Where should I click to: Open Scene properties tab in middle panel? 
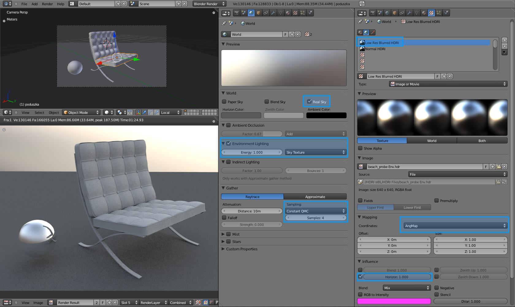[244, 13]
